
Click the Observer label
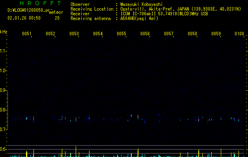click(80, 4)
